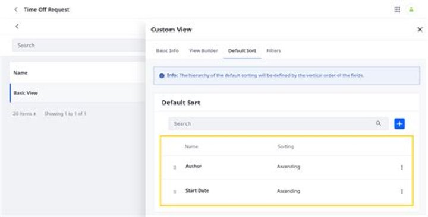The height and width of the screenshot is (217, 428).
Task: Click Ascending value in Start Date row
Action: pyautogui.click(x=288, y=191)
